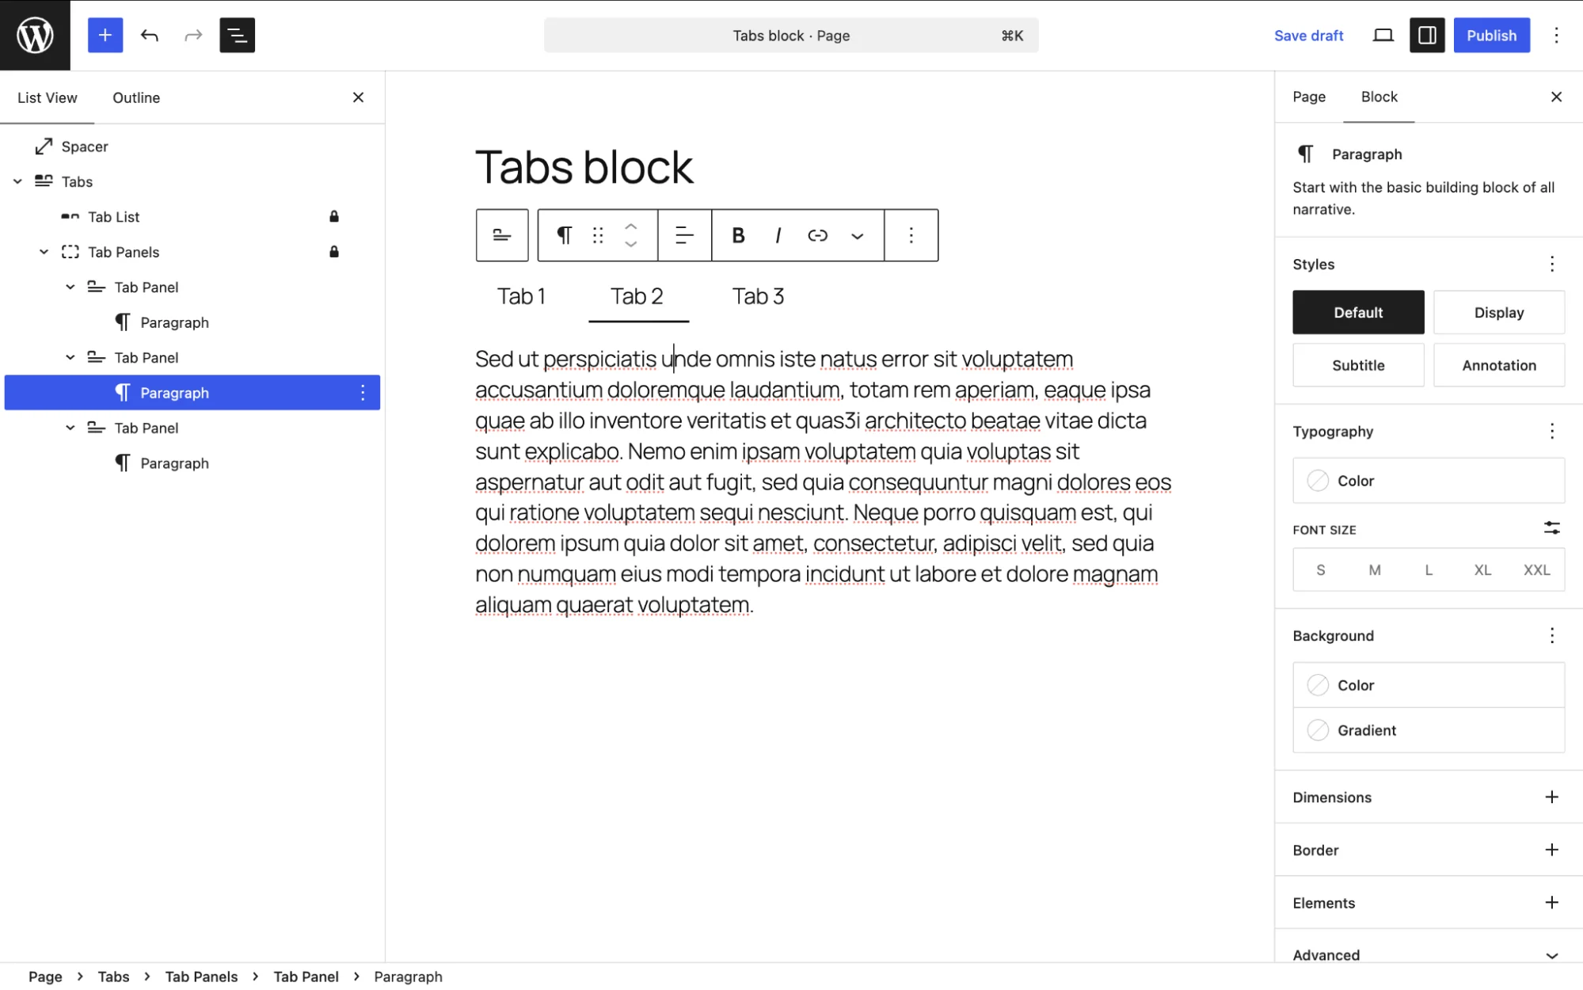
Task: Add Dimensions options
Action: [1551, 797]
